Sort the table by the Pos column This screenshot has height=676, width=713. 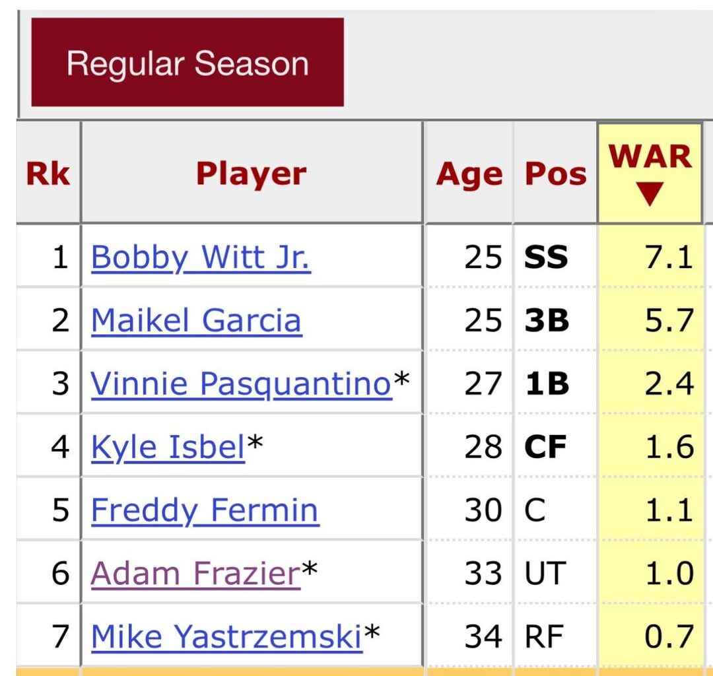tap(555, 172)
